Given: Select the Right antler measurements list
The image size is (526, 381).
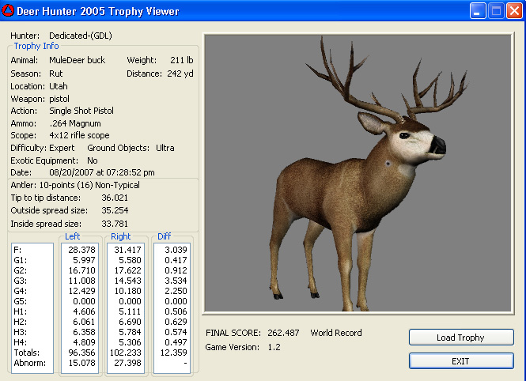Looking at the screenshot, I should (126, 306).
